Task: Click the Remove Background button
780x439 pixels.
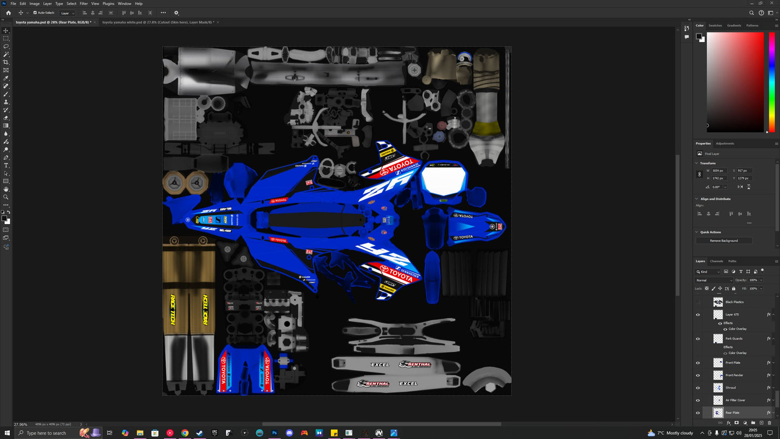Action: 724,240
